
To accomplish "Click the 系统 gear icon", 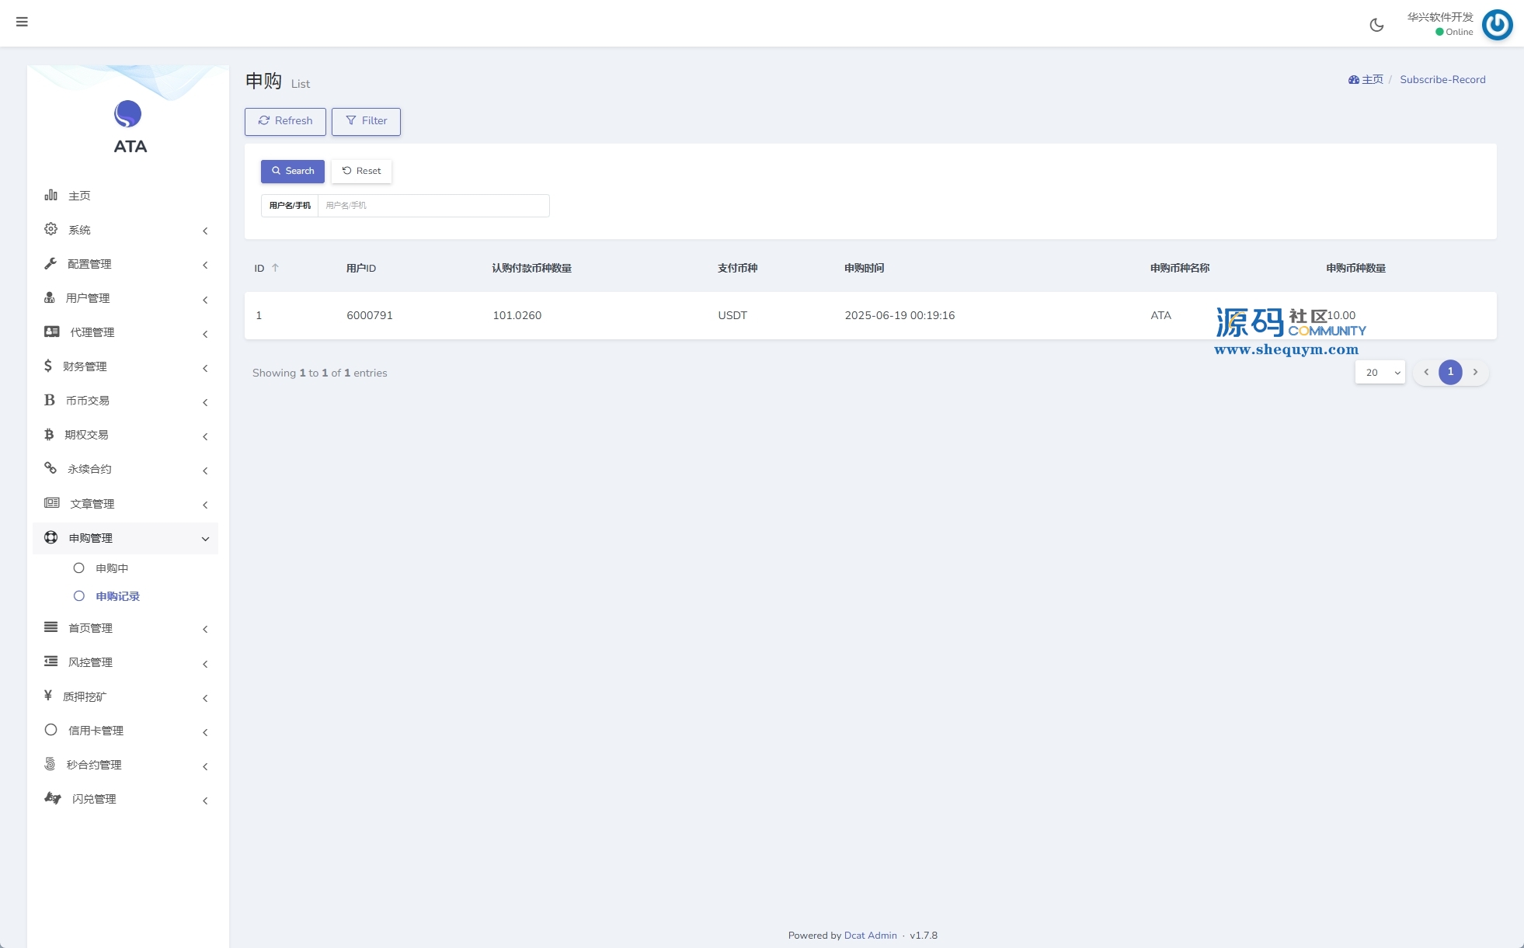I will [x=50, y=229].
